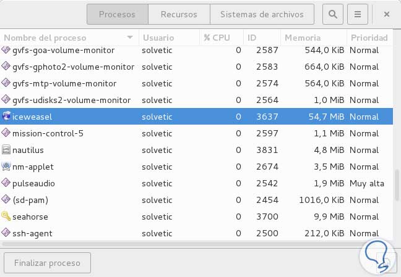
Task: Switch to the Recursos tab
Action: coord(179,14)
